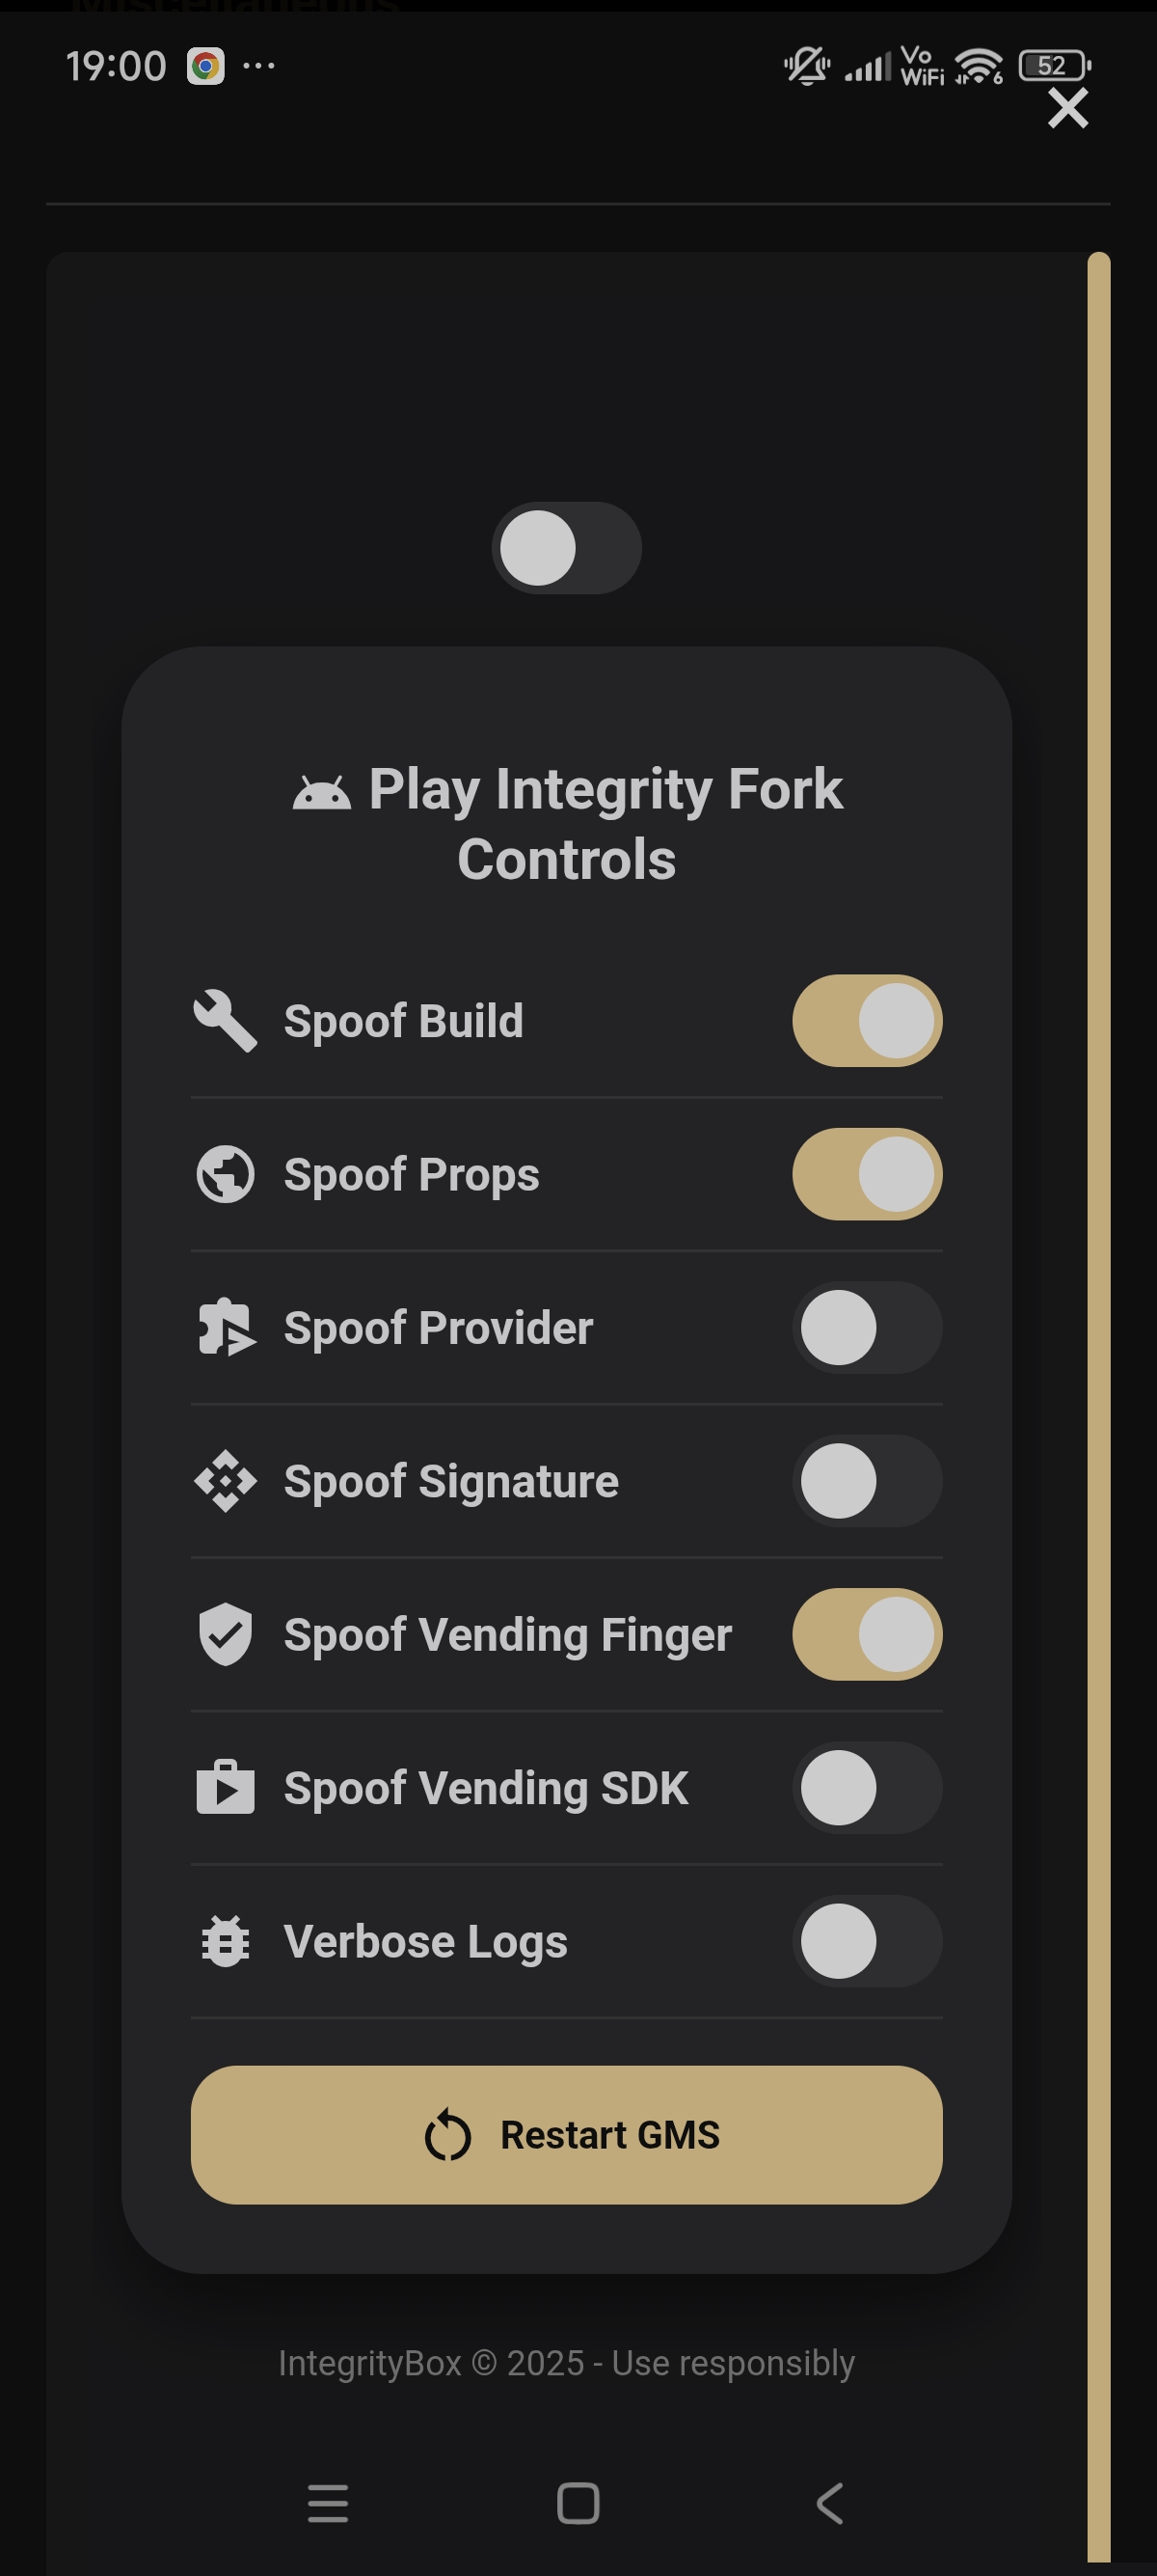Click the globe icon beside Spoof Props
Image resolution: width=1157 pixels, height=2576 pixels.
tap(225, 1175)
